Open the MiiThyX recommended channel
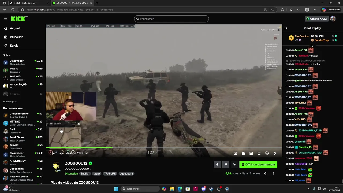This screenshot has height=193, width=343. click(x=23, y=123)
